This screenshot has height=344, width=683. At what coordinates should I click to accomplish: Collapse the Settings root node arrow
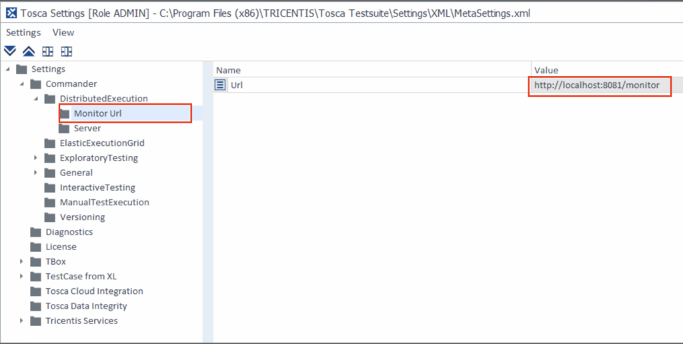[8, 69]
